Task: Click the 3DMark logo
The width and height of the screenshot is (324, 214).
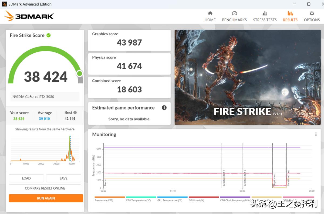Action: 29,16
